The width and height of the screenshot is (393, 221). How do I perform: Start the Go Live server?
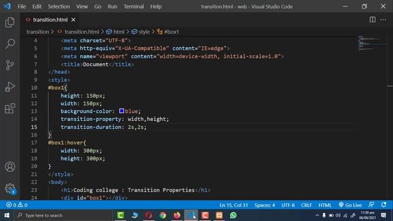pyautogui.click(x=350, y=205)
